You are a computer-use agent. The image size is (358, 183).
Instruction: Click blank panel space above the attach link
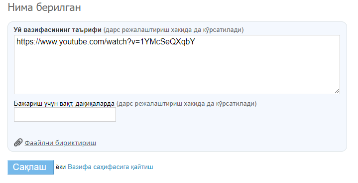pyautogui.click(x=177, y=130)
